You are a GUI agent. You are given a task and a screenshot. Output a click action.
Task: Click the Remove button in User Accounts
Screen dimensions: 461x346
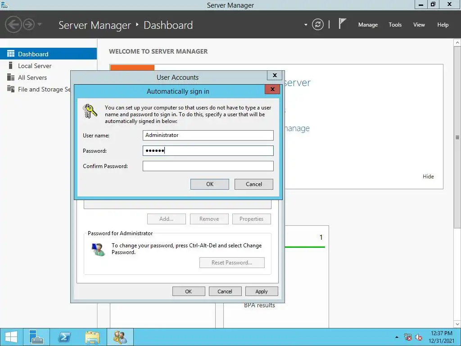[209, 219]
